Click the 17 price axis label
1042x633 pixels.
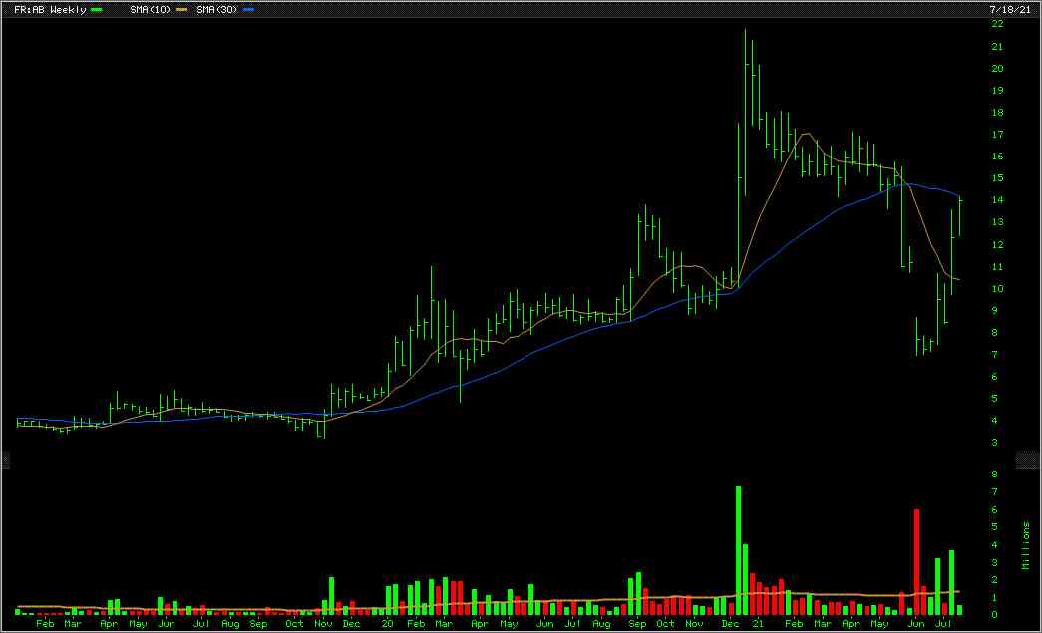(x=997, y=135)
